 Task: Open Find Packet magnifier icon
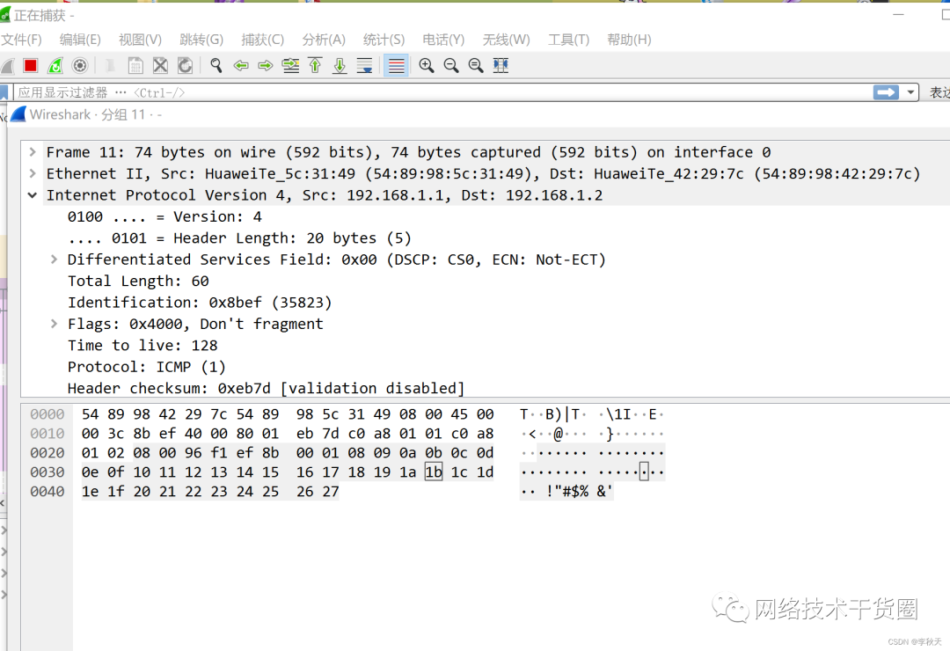[x=216, y=65]
